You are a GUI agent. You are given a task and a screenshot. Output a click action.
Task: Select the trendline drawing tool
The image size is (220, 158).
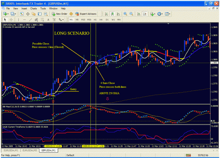coord(30,20)
